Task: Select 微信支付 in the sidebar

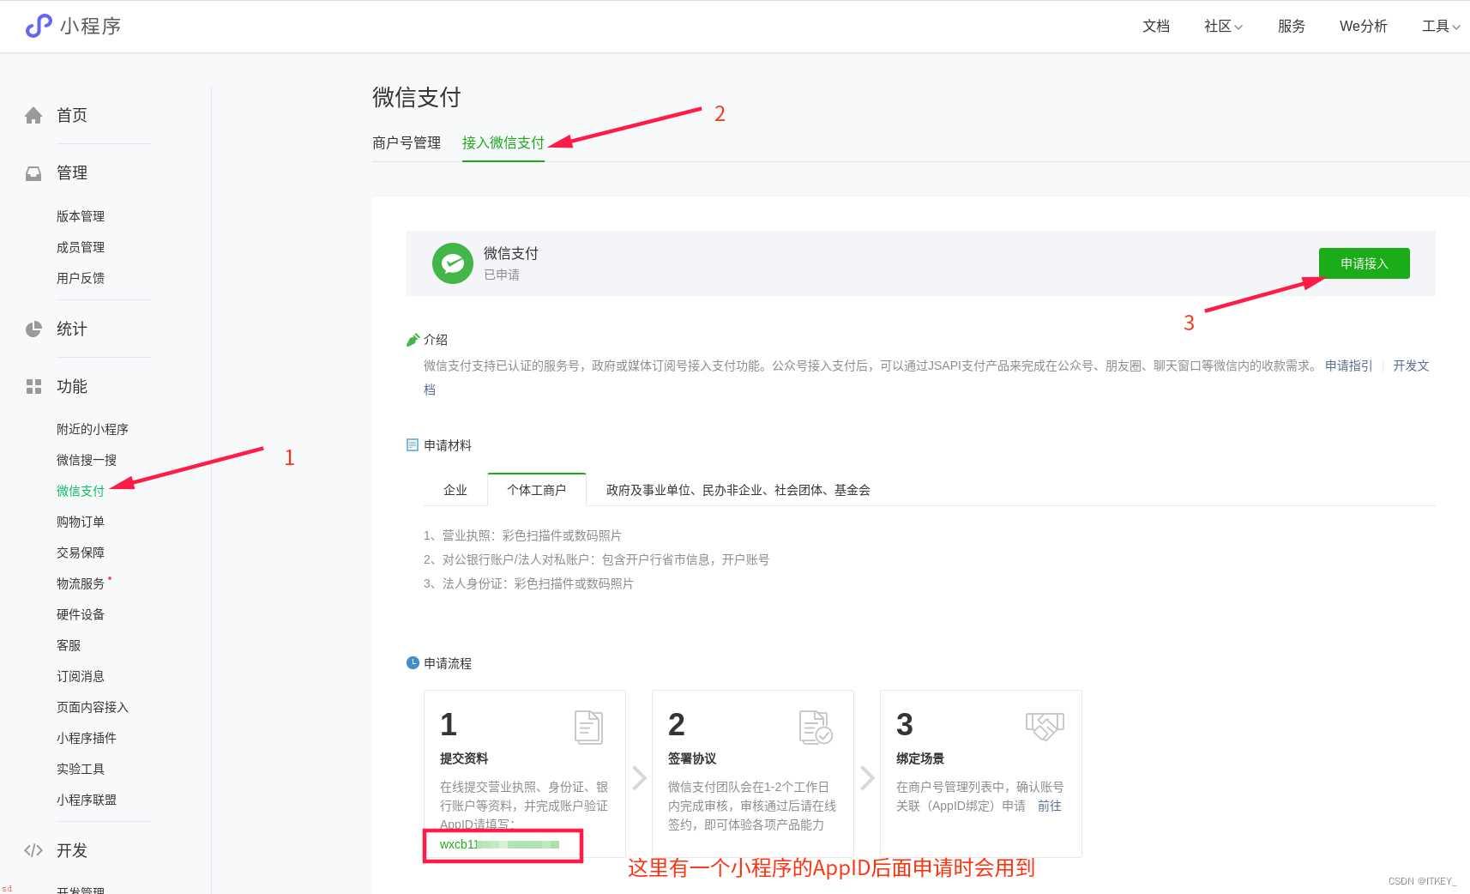Action: tap(81, 491)
